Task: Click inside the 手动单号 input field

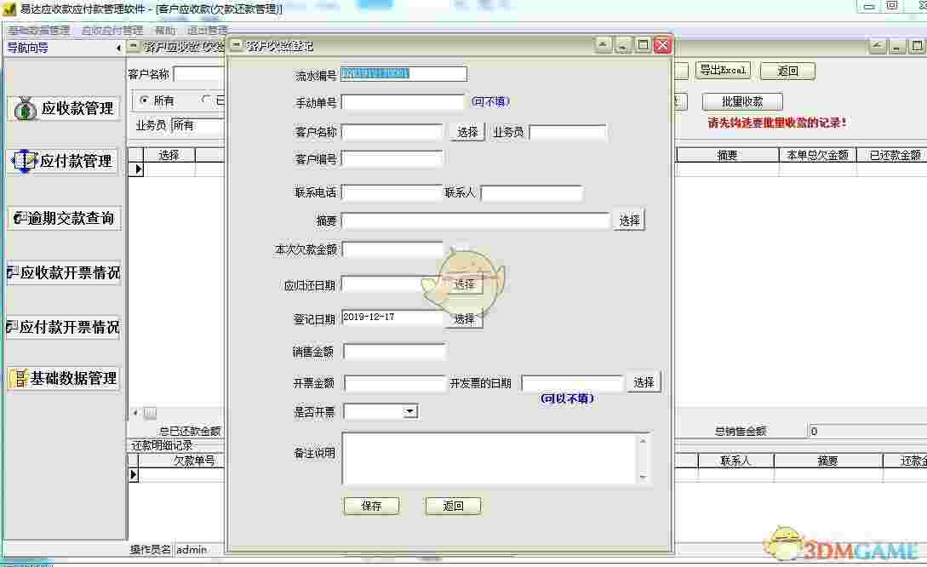Action: (403, 102)
